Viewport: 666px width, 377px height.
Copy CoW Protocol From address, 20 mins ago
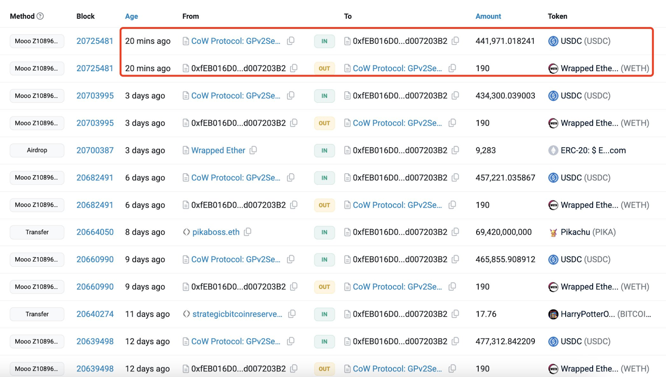coord(291,41)
